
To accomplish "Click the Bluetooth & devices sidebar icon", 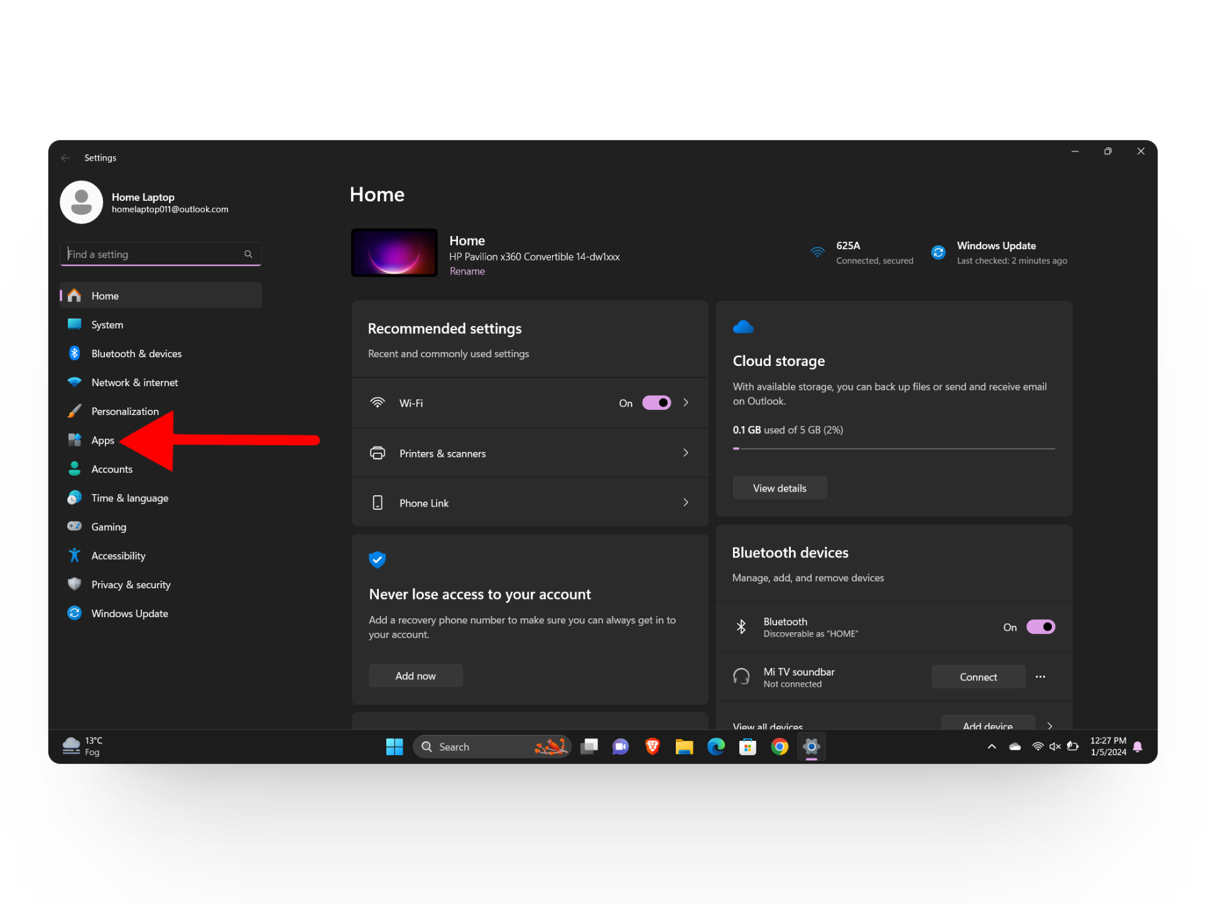I will 74,353.
